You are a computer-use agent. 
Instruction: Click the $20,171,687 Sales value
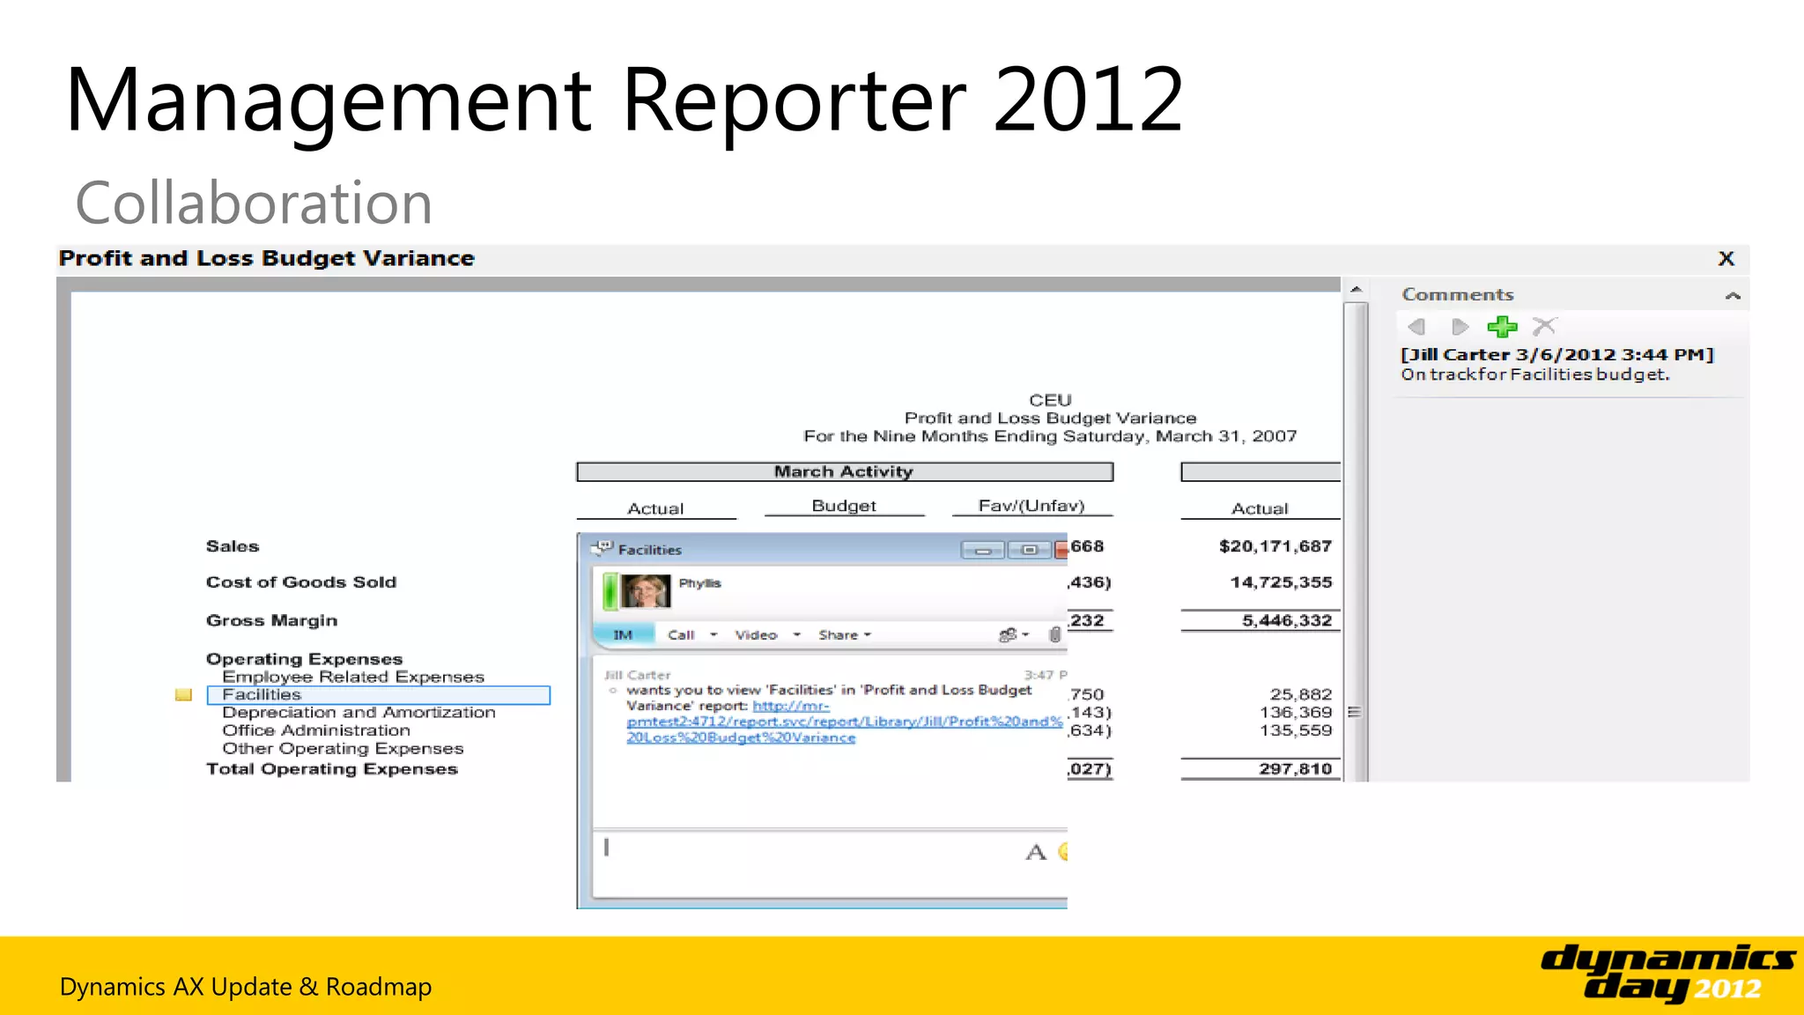tap(1275, 546)
